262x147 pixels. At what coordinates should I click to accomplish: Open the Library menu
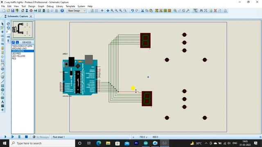[59, 7]
